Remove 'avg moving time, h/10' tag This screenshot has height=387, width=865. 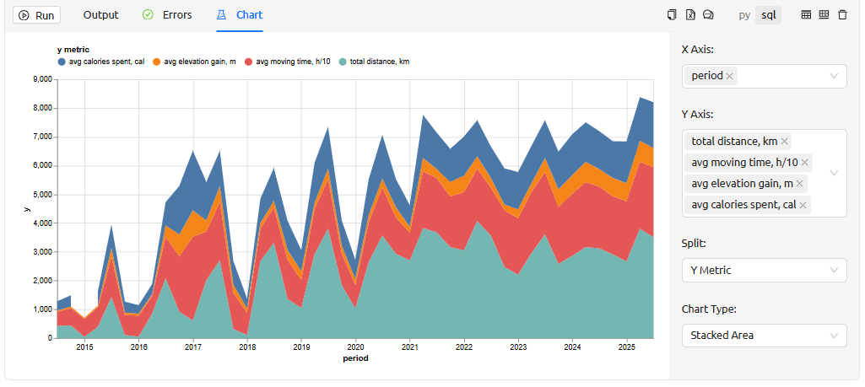coord(805,163)
